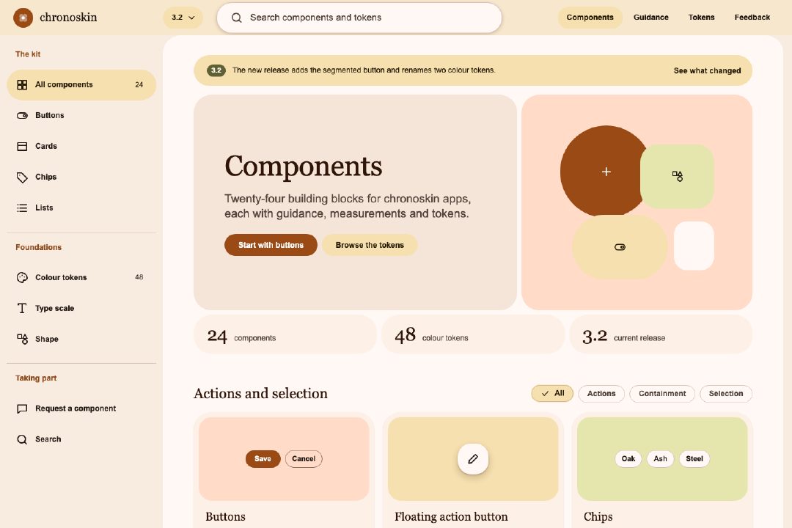Open Lists in the sidebar
The image size is (792, 528).
pyautogui.click(x=81, y=208)
